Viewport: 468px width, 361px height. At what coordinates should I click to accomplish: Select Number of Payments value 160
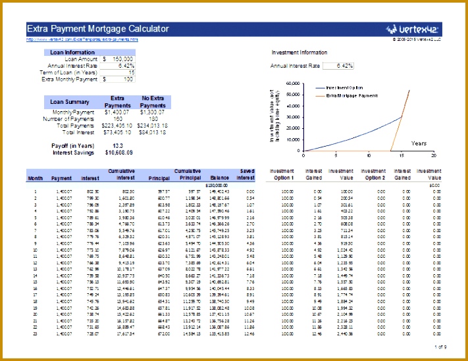[118, 119]
